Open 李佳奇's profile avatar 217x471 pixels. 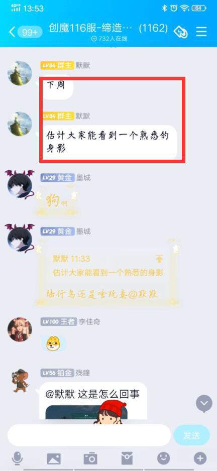pyautogui.click(x=20, y=329)
